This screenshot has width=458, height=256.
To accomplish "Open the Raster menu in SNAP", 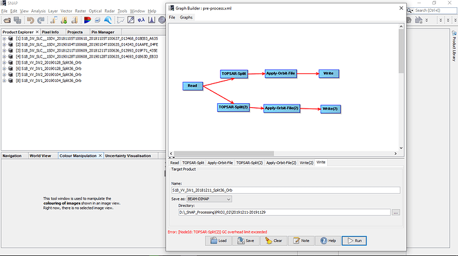I will click(80, 11).
